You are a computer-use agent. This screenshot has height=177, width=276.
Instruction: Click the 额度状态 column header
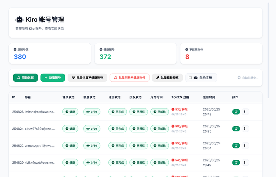coord(90,97)
